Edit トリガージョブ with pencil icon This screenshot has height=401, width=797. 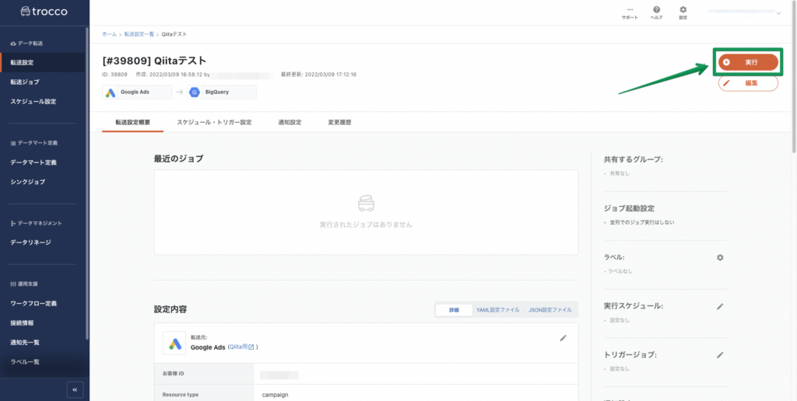720,355
